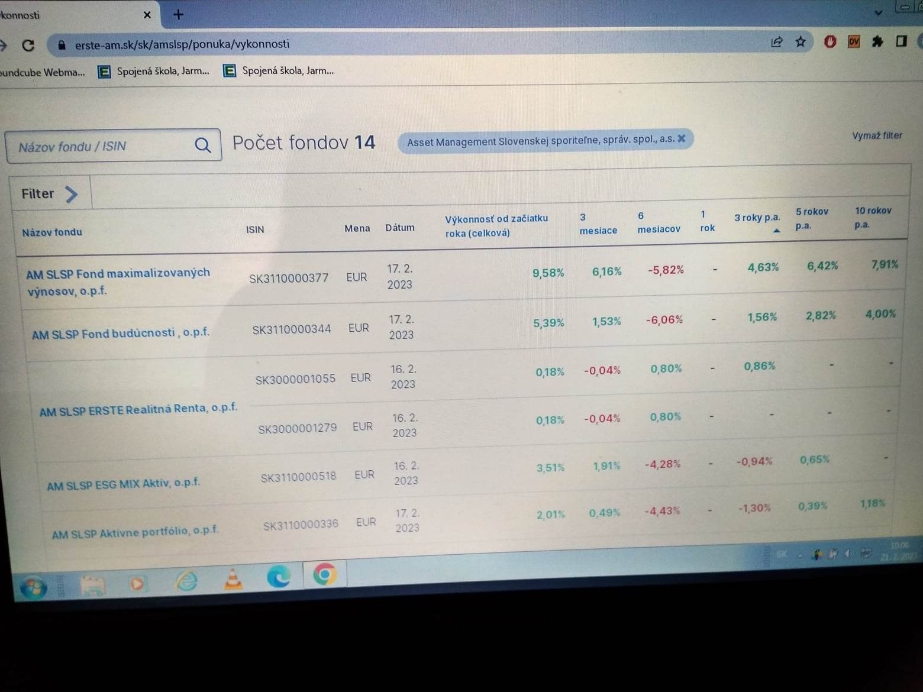Select ISIN SK3110000344 cell
923x692 pixels.
(292, 329)
